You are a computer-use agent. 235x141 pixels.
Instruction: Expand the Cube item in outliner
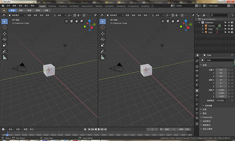click(202, 29)
